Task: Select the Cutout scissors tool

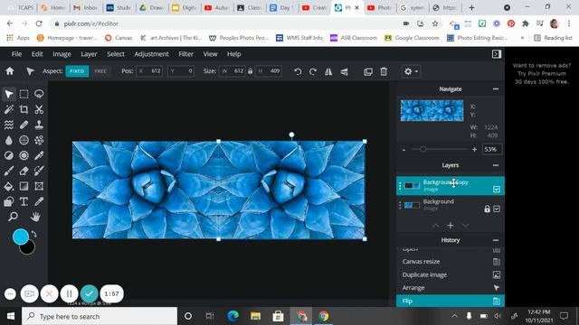Action: pos(39,109)
